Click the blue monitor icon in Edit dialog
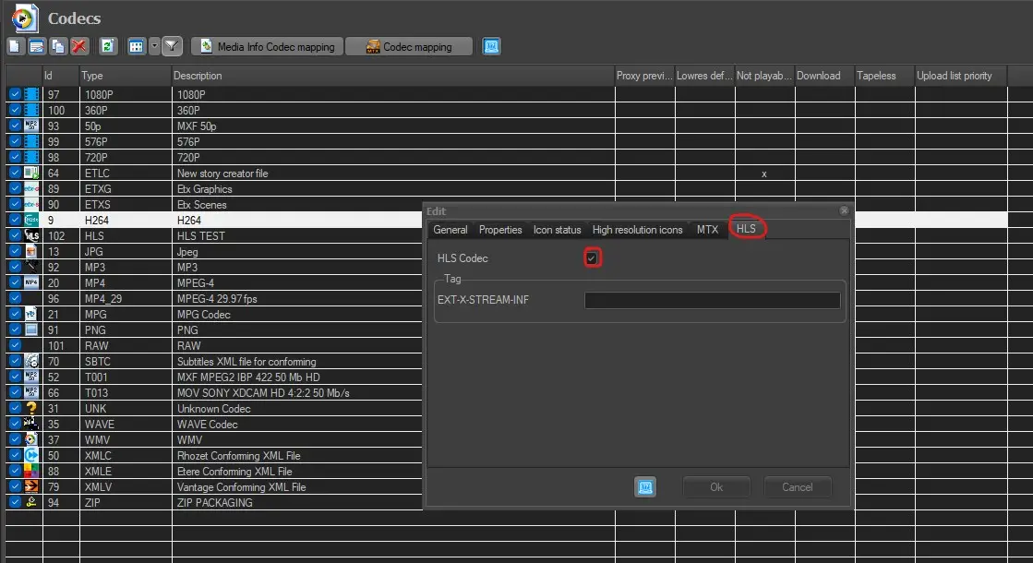The width and height of the screenshot is (1033, 563). (x=645, y=487)
